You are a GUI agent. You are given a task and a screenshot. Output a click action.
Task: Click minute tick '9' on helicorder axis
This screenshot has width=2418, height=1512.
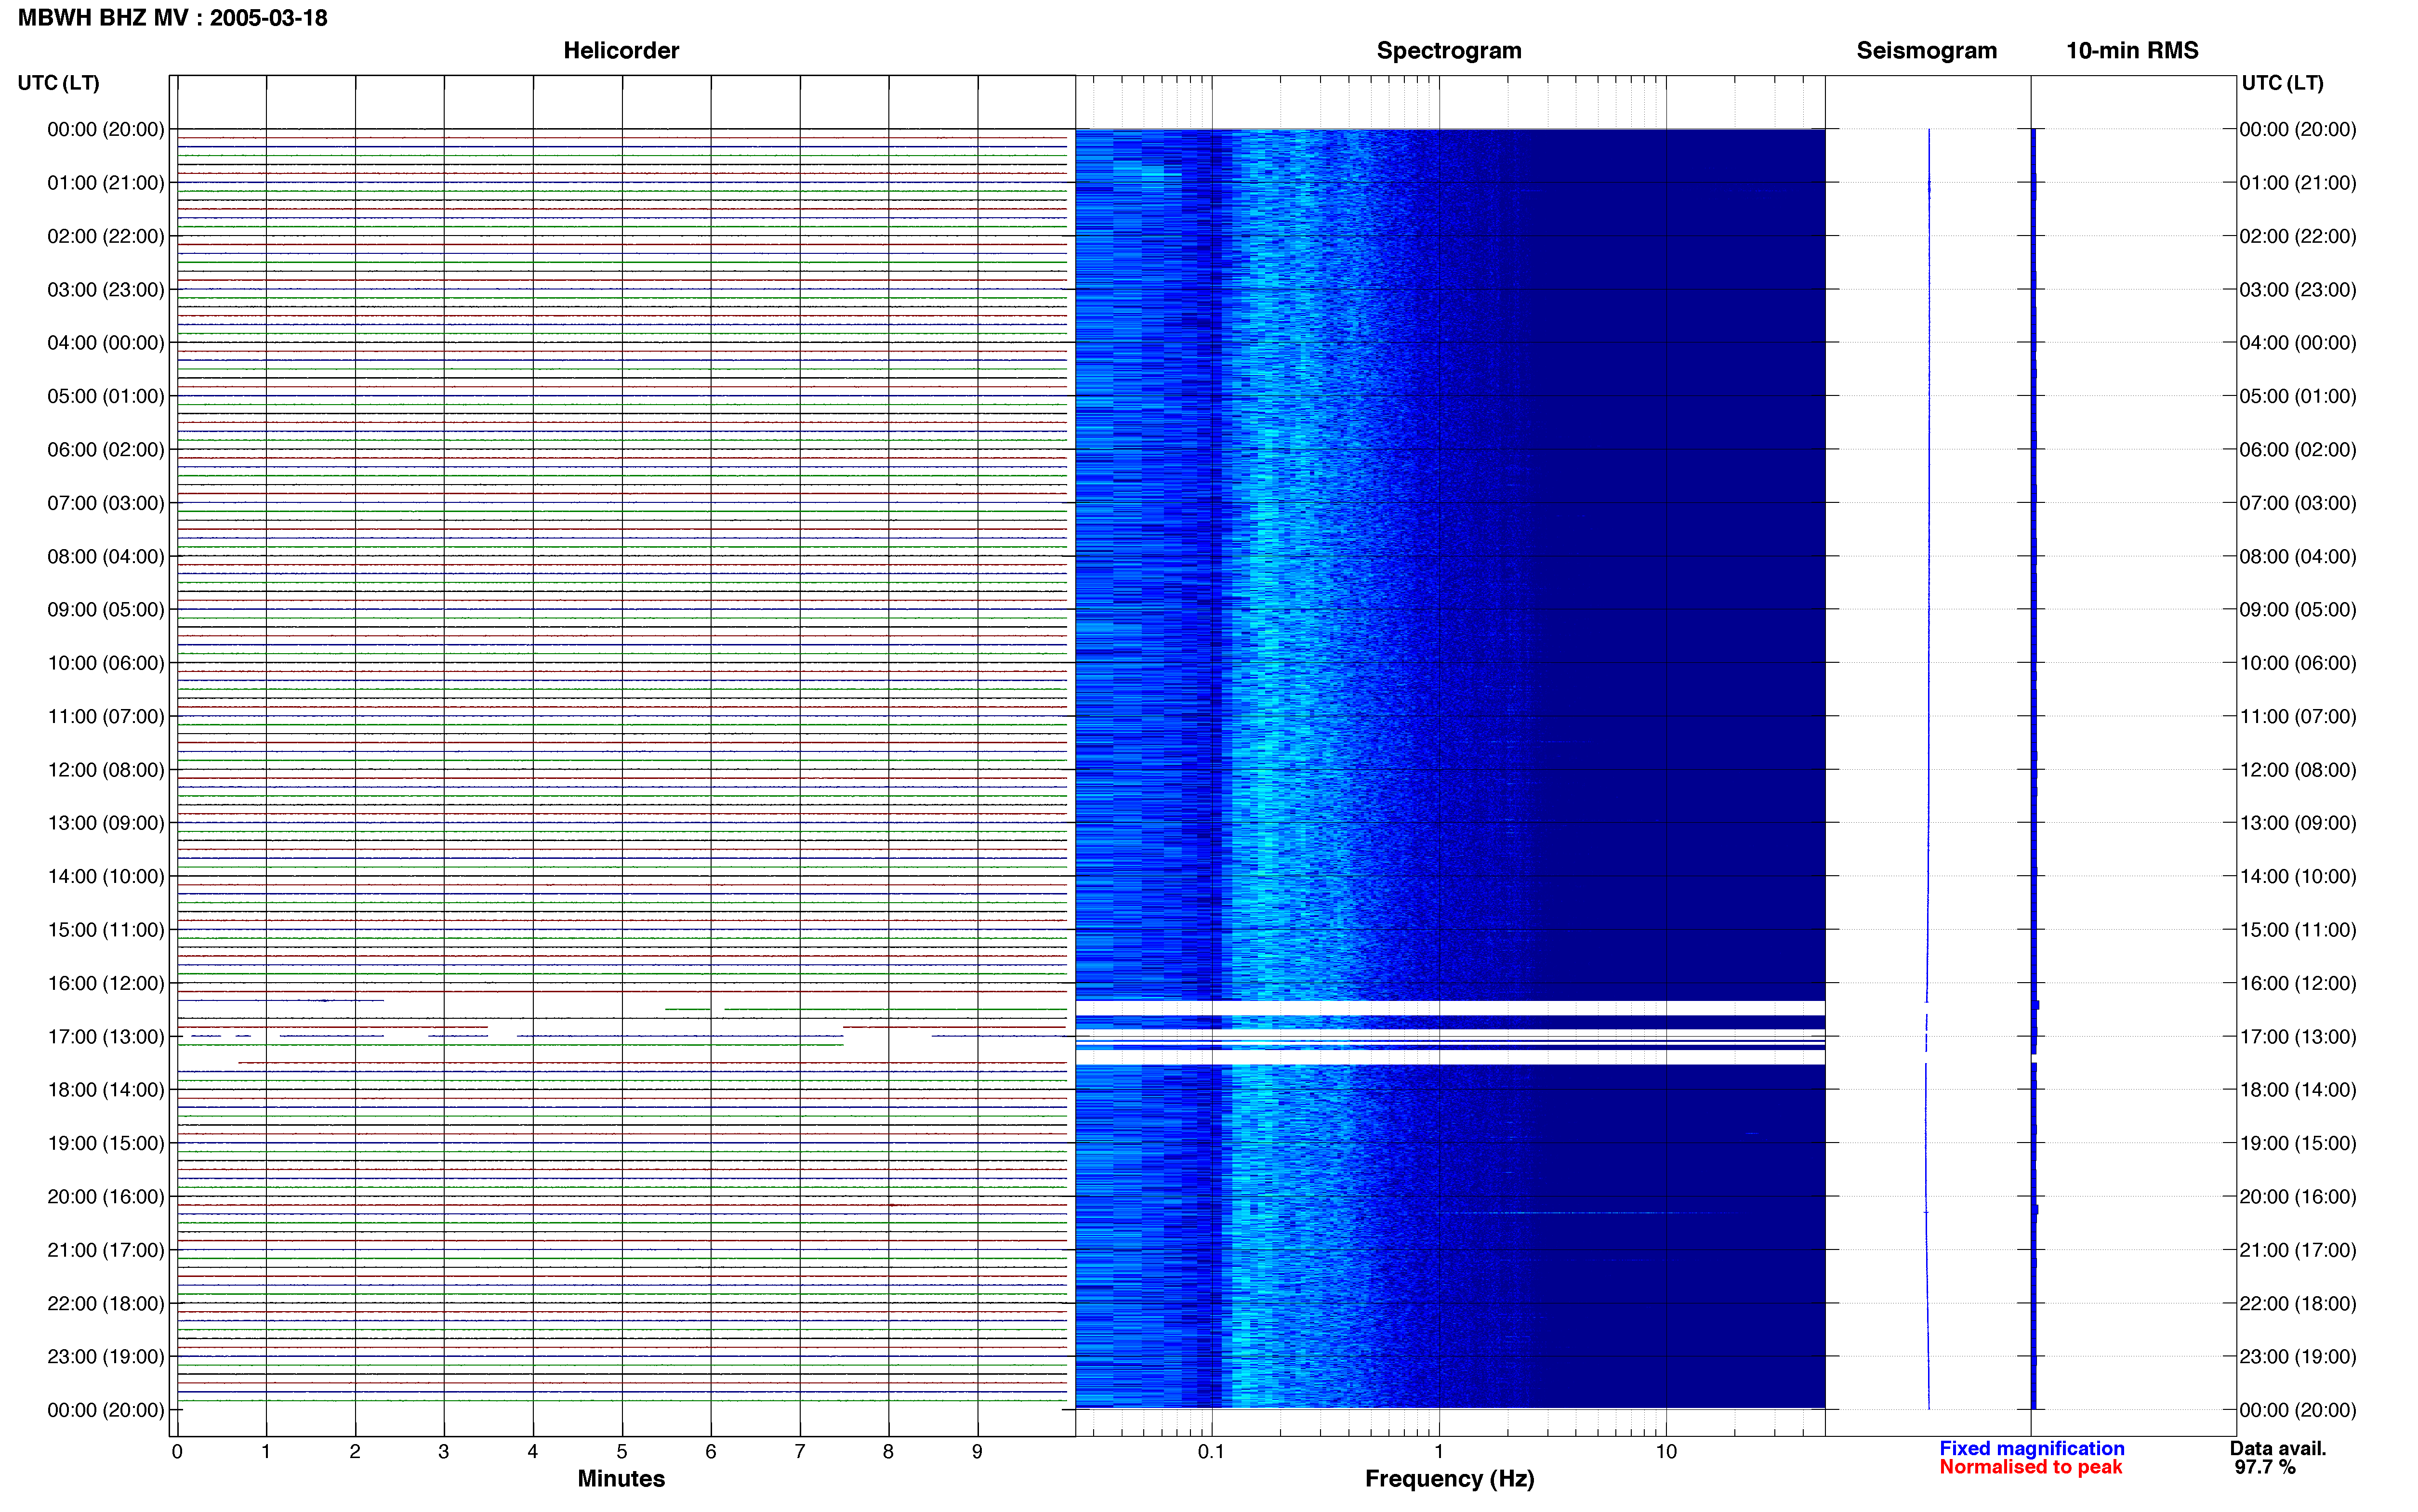pyautogui.click(x=977, y=1452)
